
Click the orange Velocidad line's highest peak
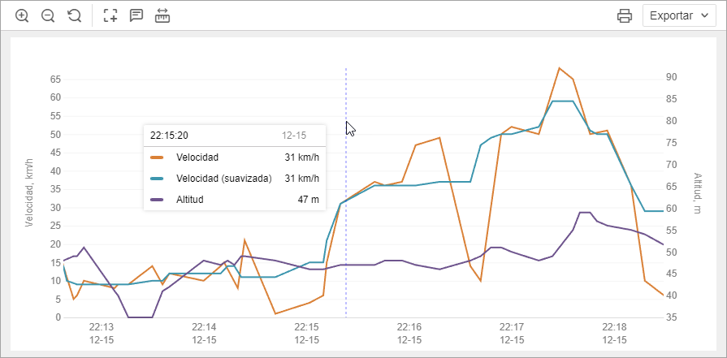(x=559, y=68)
